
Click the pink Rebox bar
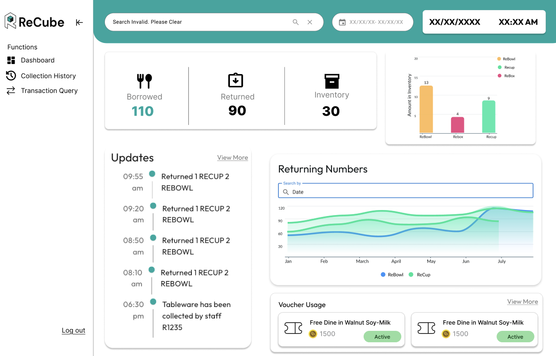click(458, 125)
